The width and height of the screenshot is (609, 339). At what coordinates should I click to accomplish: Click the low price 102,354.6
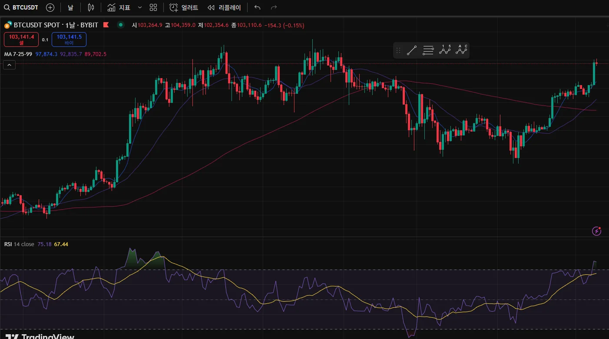pyautogui.click(x=216, y=25)
